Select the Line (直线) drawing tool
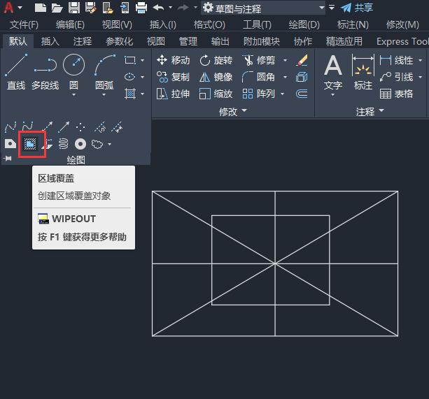The image size is (429, 399). [x=16, y=72]
